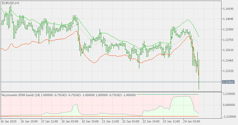Click the 22 Jan 19:00 time label
This screenshot has height=125, width=238.
(151, 122)
